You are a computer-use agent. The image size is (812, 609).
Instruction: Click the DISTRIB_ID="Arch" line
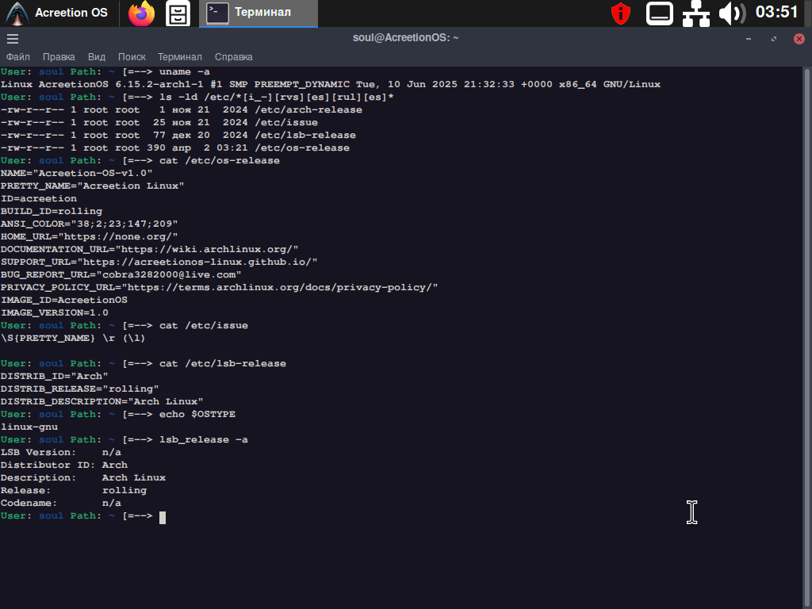55,377
